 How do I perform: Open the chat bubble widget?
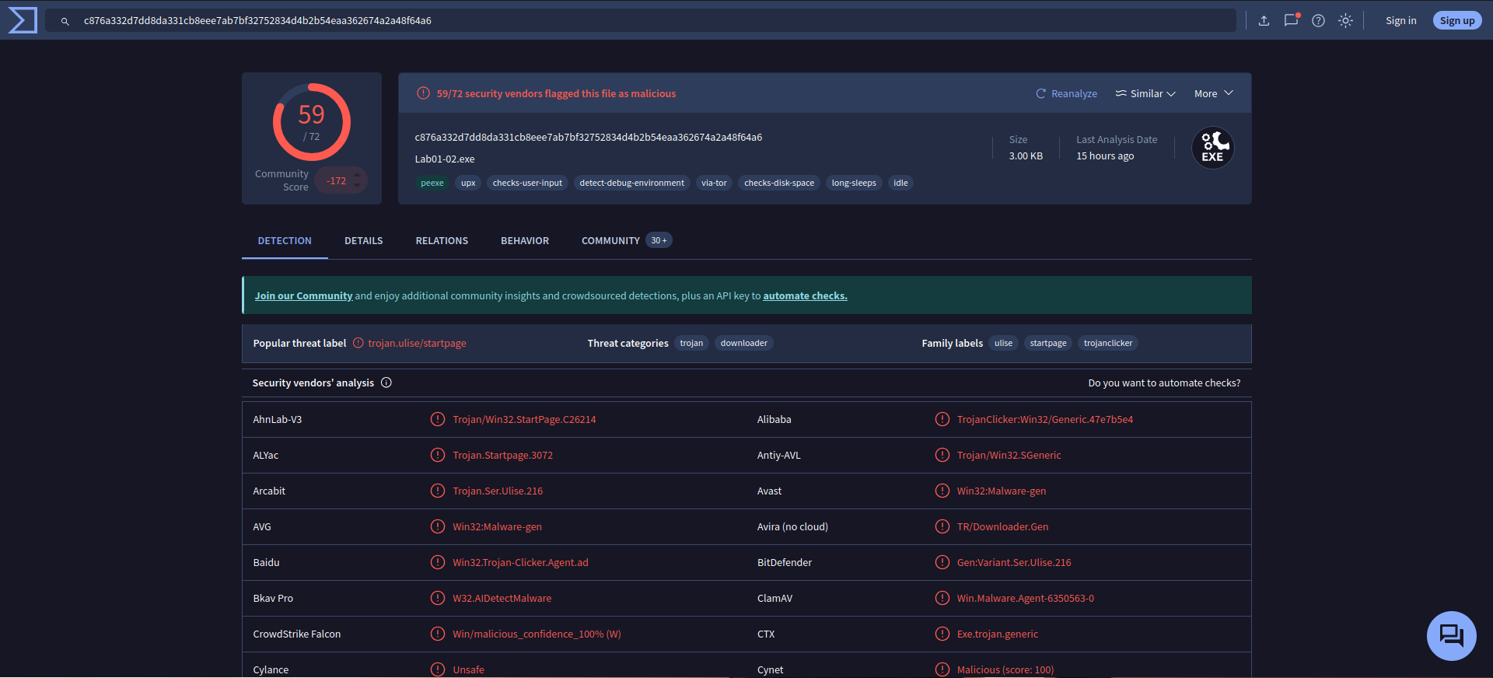(1451, 636)
